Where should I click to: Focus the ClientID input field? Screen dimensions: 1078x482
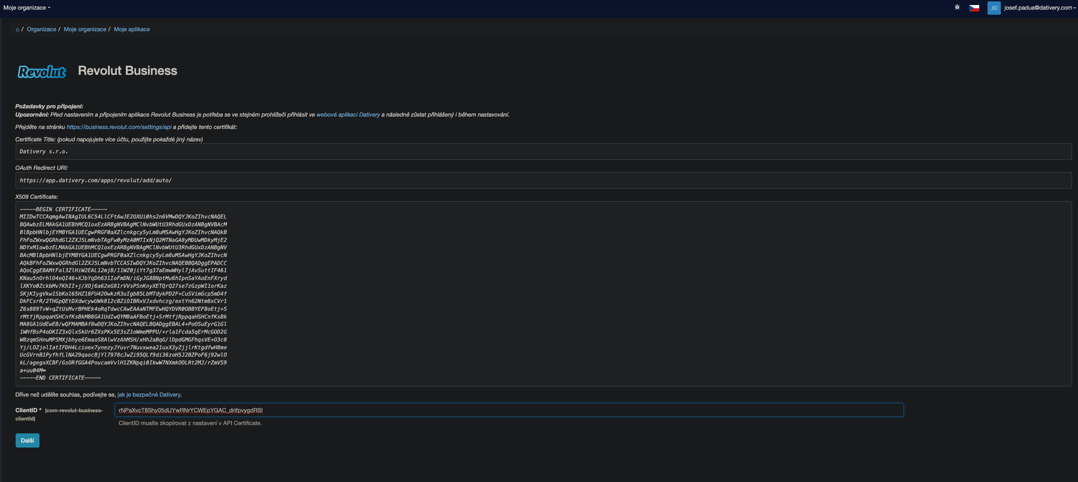(509, 410)
